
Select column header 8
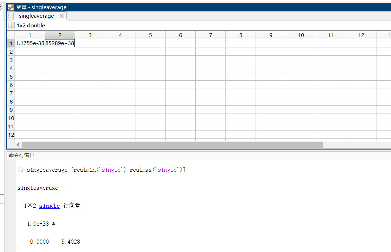(x=241, y=35)
